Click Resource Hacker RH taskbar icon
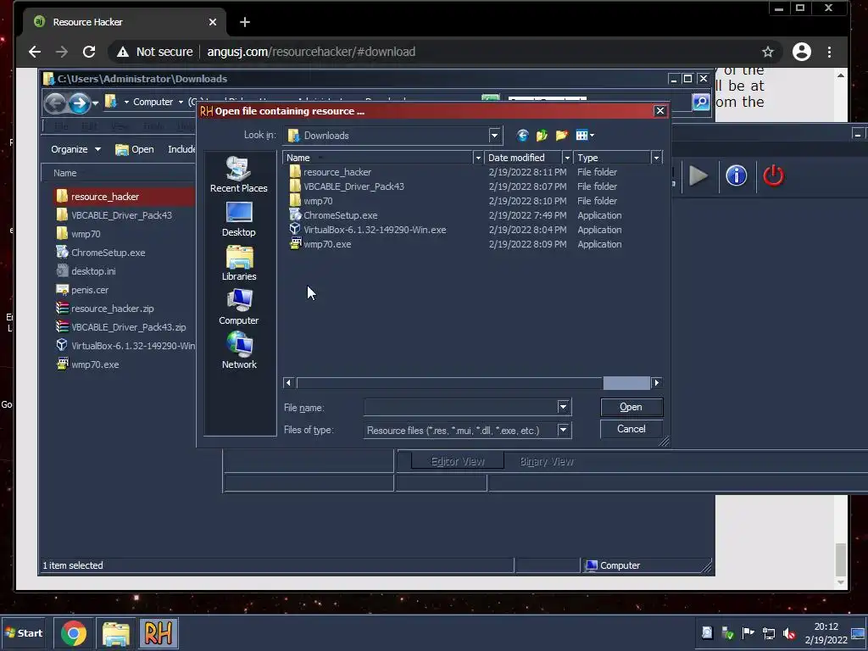 click(x=159, y=633)
